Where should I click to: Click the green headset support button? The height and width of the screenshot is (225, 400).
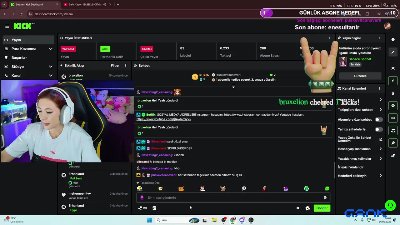[x=390, y=205]
